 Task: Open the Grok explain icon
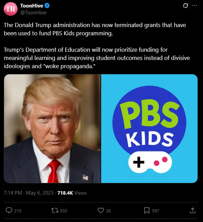coord(186,6)
